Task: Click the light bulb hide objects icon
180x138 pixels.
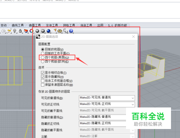Action: [15, 31]
